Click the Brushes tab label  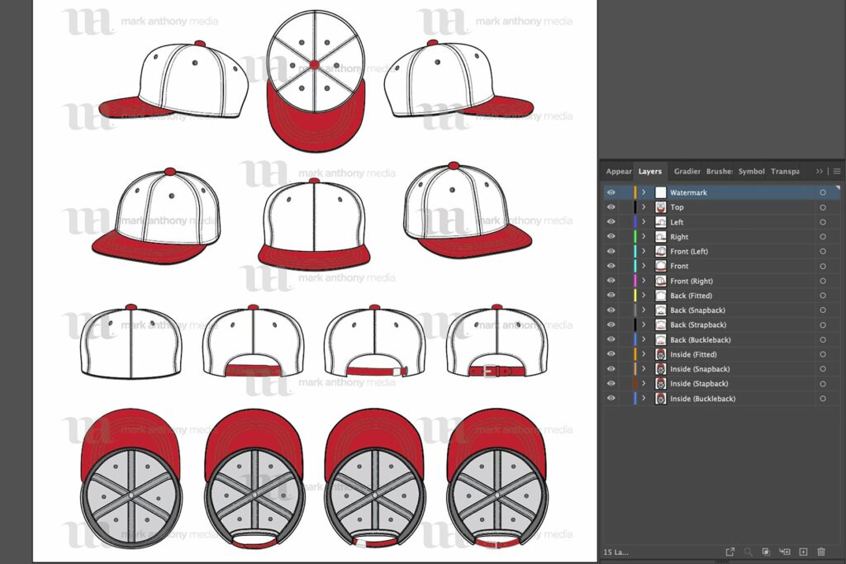[721, 171]
